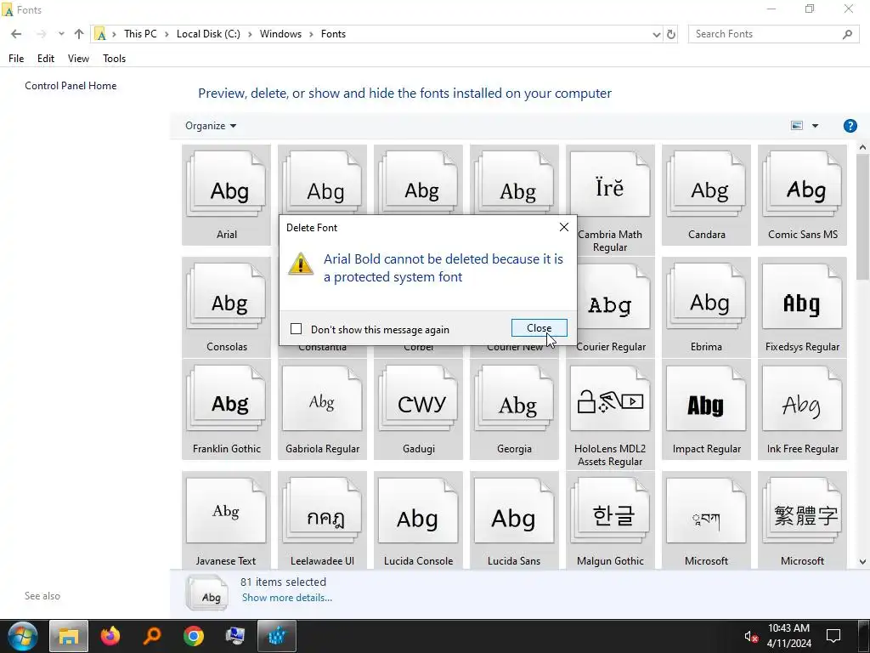Screen dimensions: 870x653
Task: Open the View menu
Action: coord(78,59)
